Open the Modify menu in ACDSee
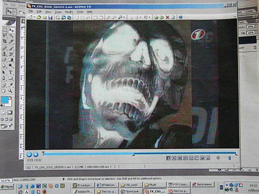This screenshot has width=259, height=194. tap(69, 12)
